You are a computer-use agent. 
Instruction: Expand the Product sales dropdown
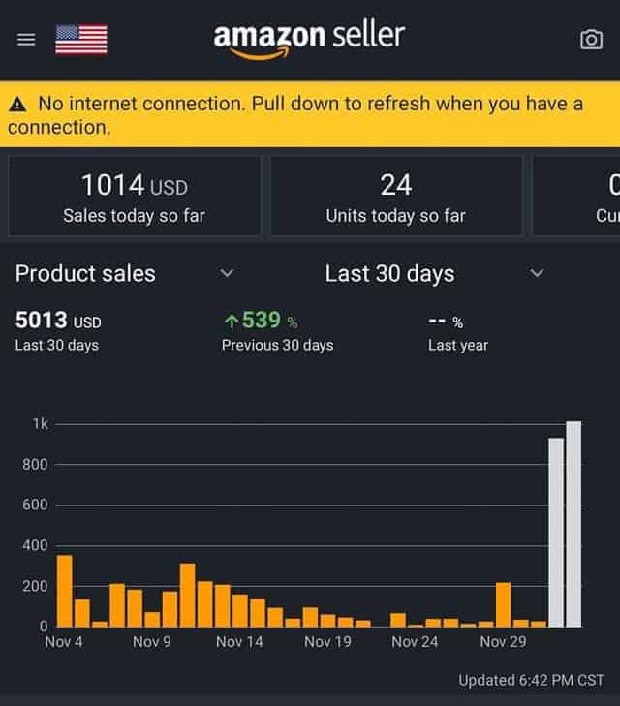[x=227, y=274]
